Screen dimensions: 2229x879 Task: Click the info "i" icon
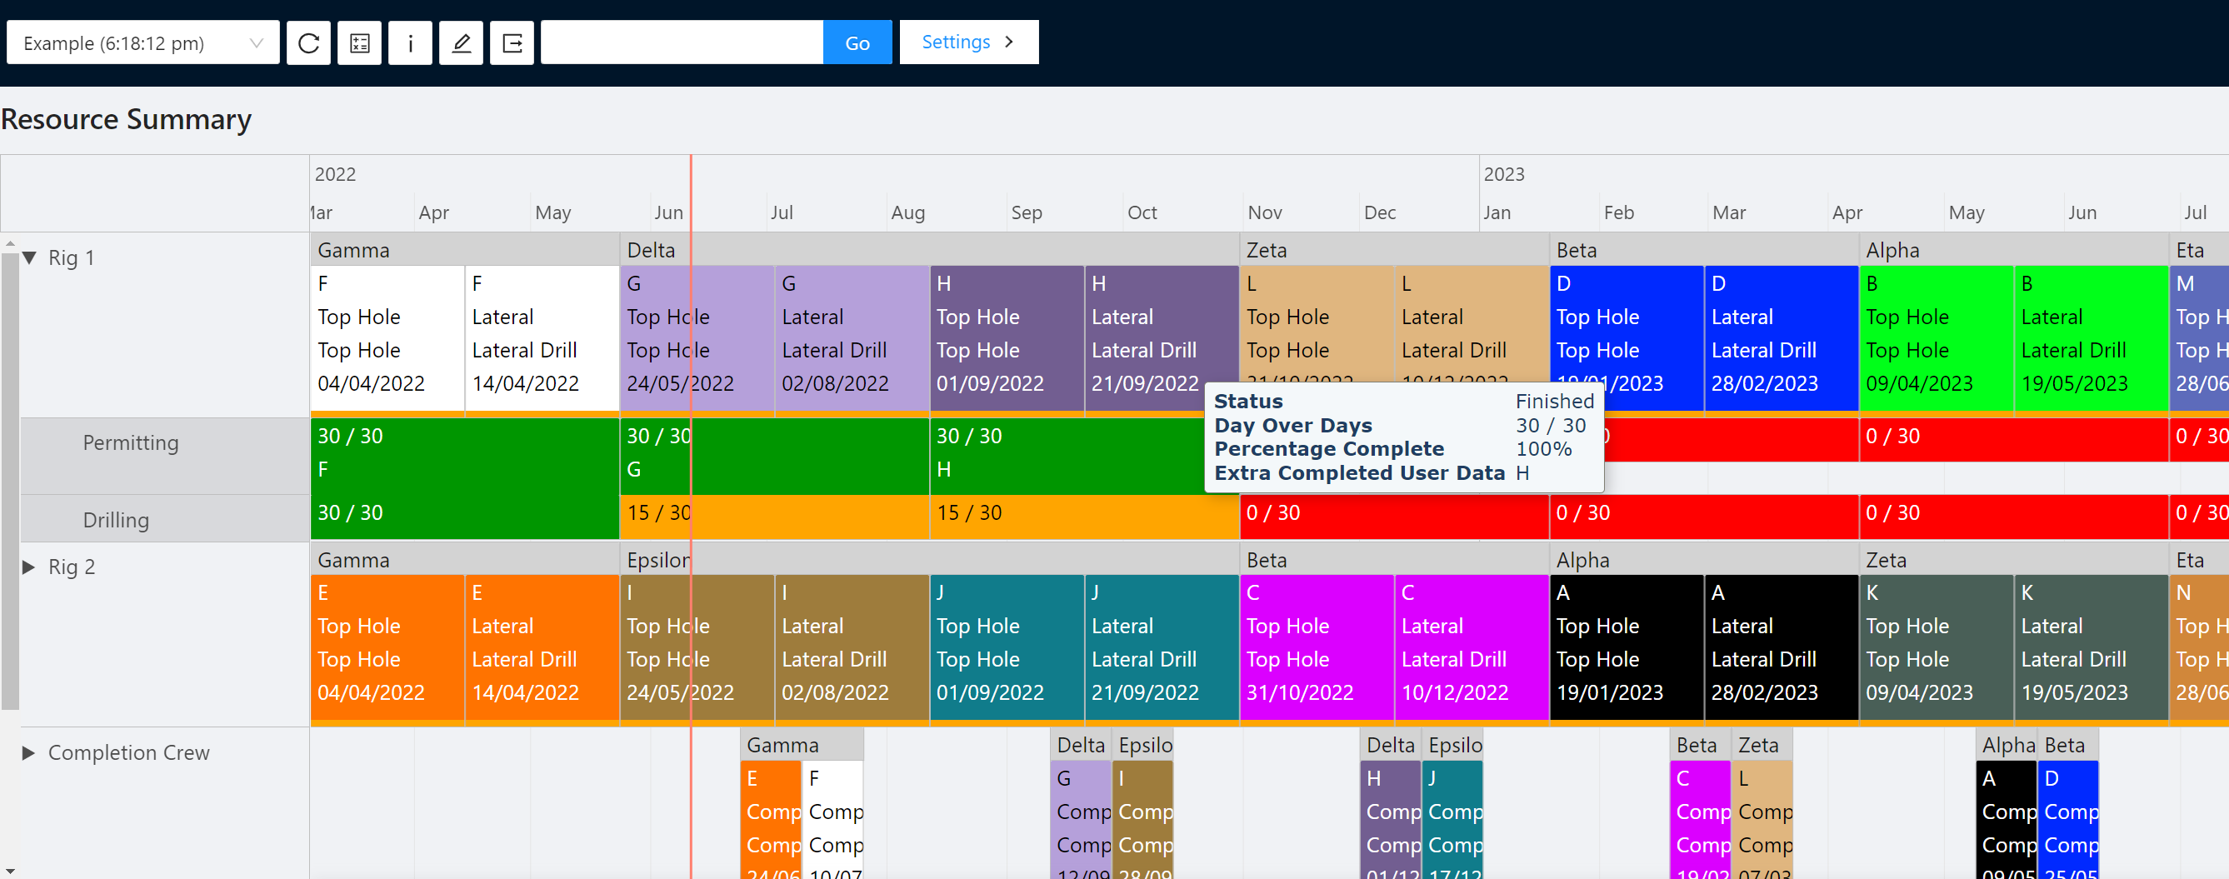(x=410, y=42)
